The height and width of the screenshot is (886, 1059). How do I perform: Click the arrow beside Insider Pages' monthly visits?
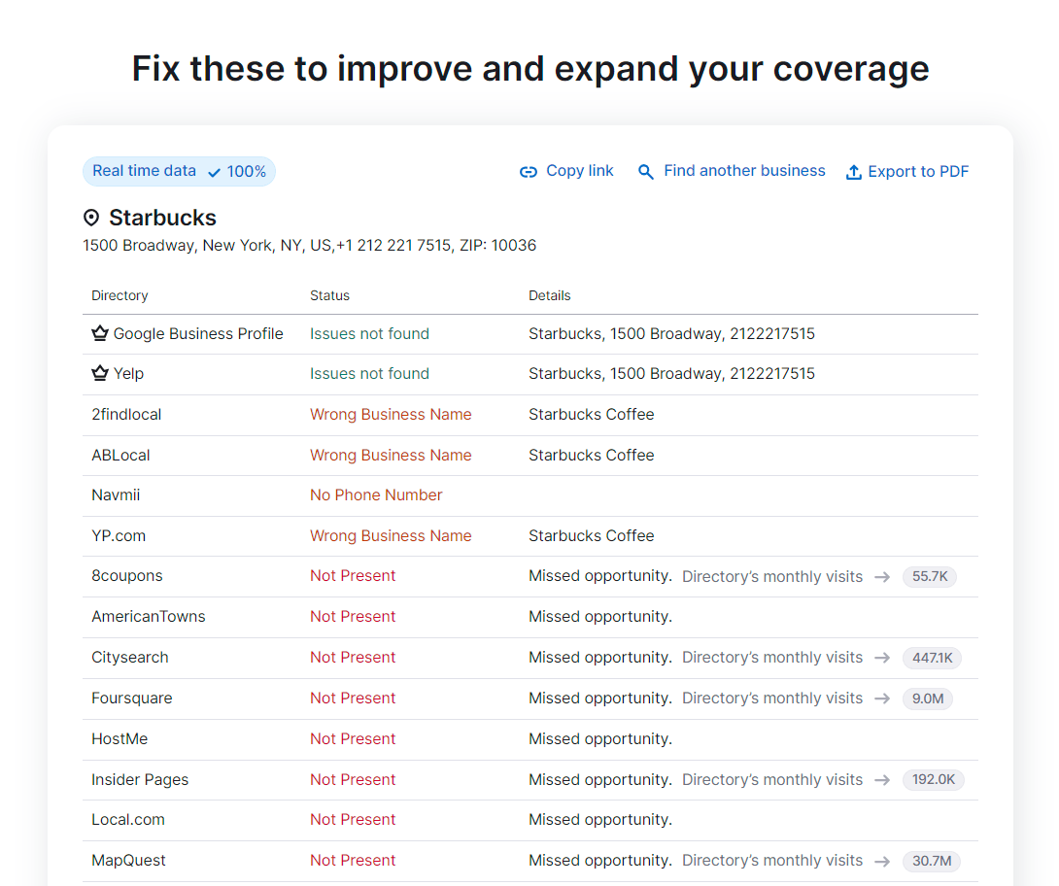[x=882, y=779]
